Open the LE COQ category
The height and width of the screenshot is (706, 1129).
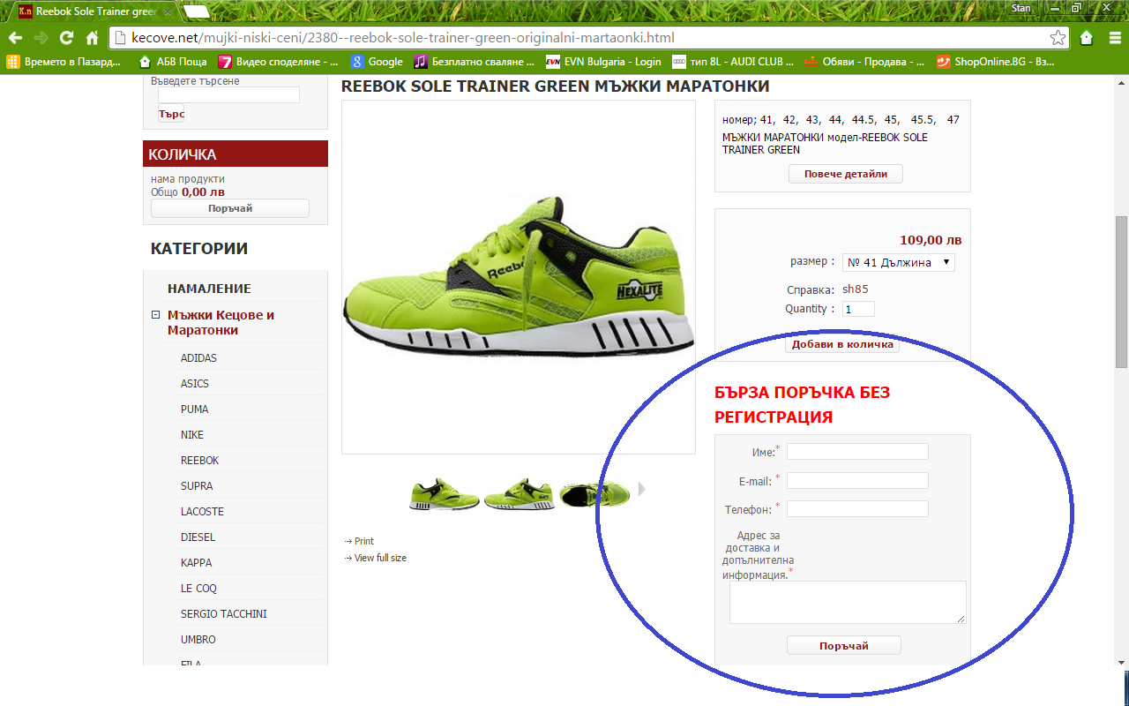[x=198, y=589]
